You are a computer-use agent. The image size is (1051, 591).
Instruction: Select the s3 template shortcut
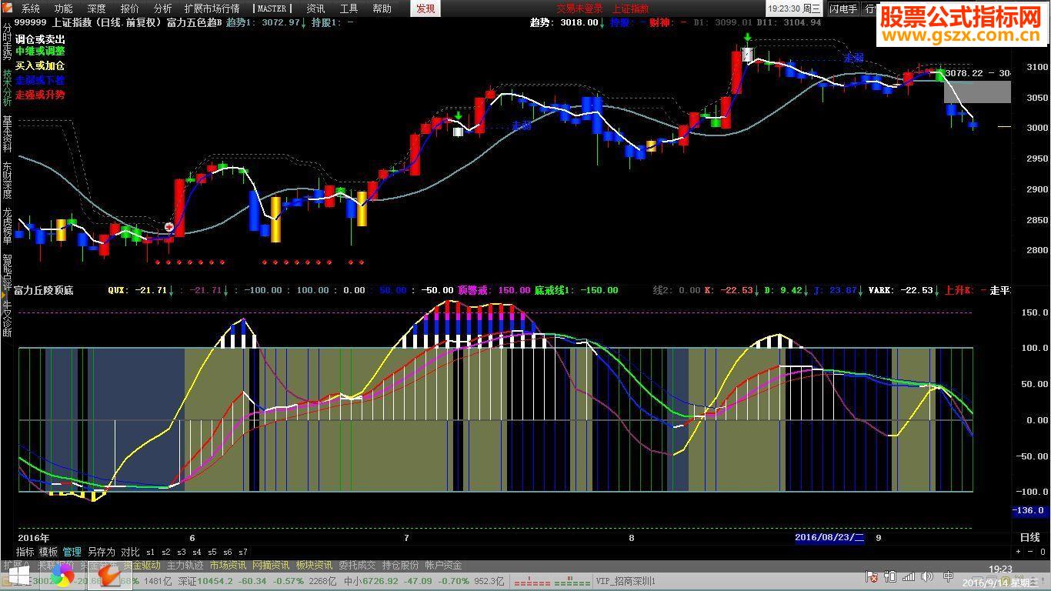tap(181, 552)
